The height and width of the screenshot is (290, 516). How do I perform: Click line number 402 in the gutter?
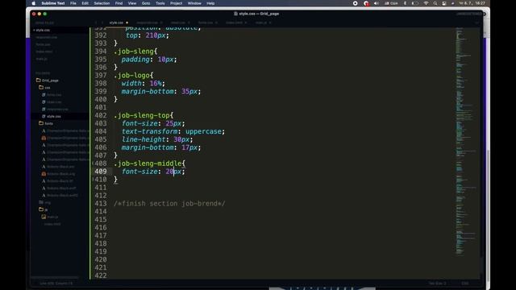(100, 115)
